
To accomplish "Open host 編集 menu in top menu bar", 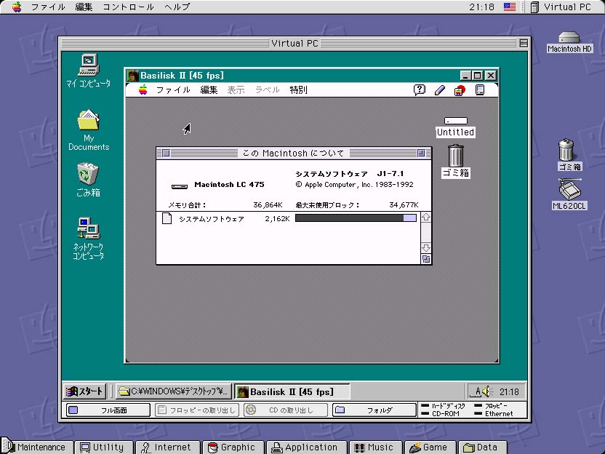I will [84, 7].
